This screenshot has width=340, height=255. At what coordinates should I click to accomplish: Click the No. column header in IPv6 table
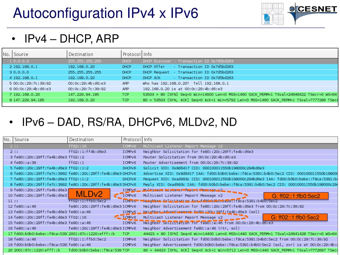(x=8, y=140)
